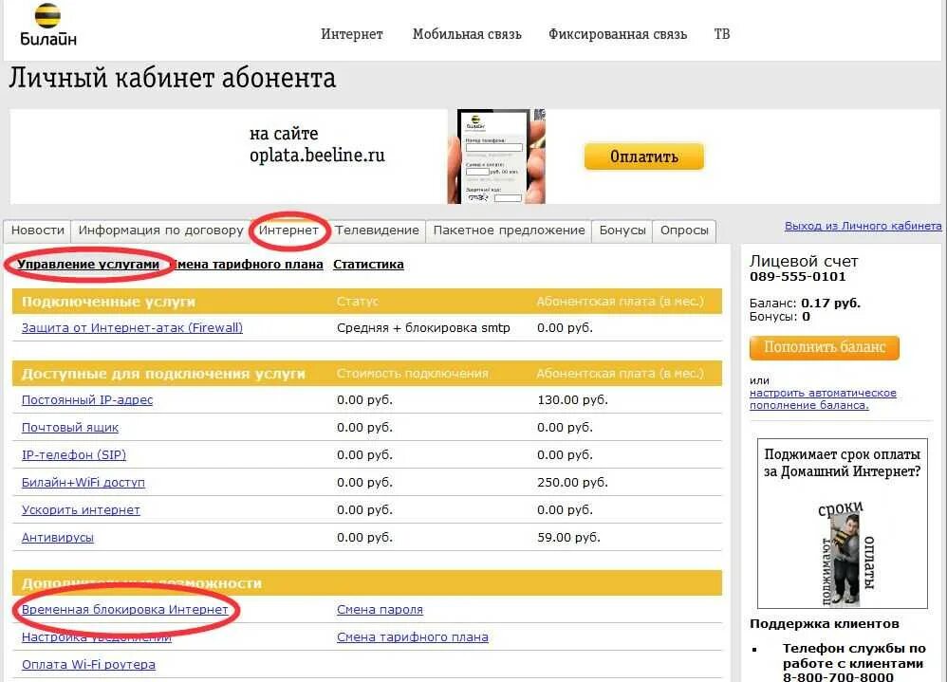Click the account number 089-555-0101
Screen dimensions: 947x682
point(798,277)
